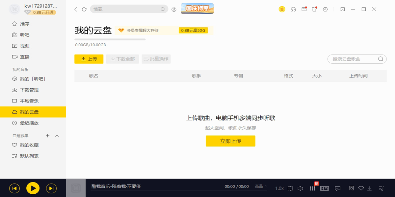Mute with the volume speaker icon
The image size is (395, 197).
pyautogui.click(x=300, y=188)
